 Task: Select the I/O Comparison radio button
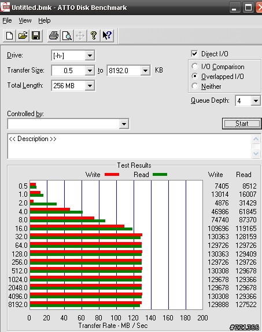coord(195,67)
